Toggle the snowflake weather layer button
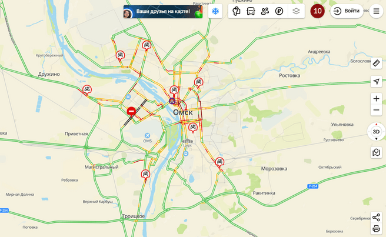Viewport: 386px width, 237px height. pos(215,11)
